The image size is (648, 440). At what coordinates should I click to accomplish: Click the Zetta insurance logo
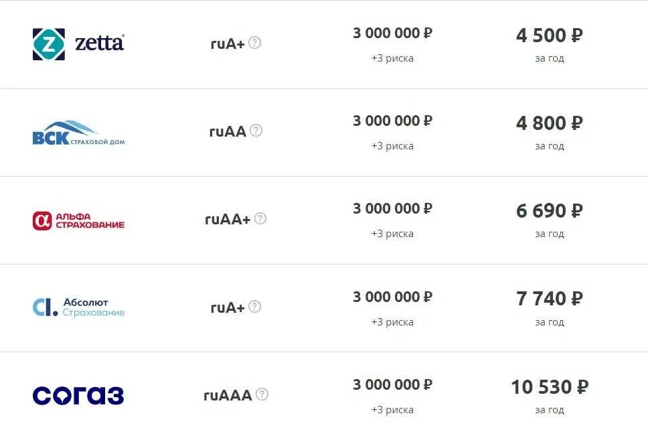point(78,44)
